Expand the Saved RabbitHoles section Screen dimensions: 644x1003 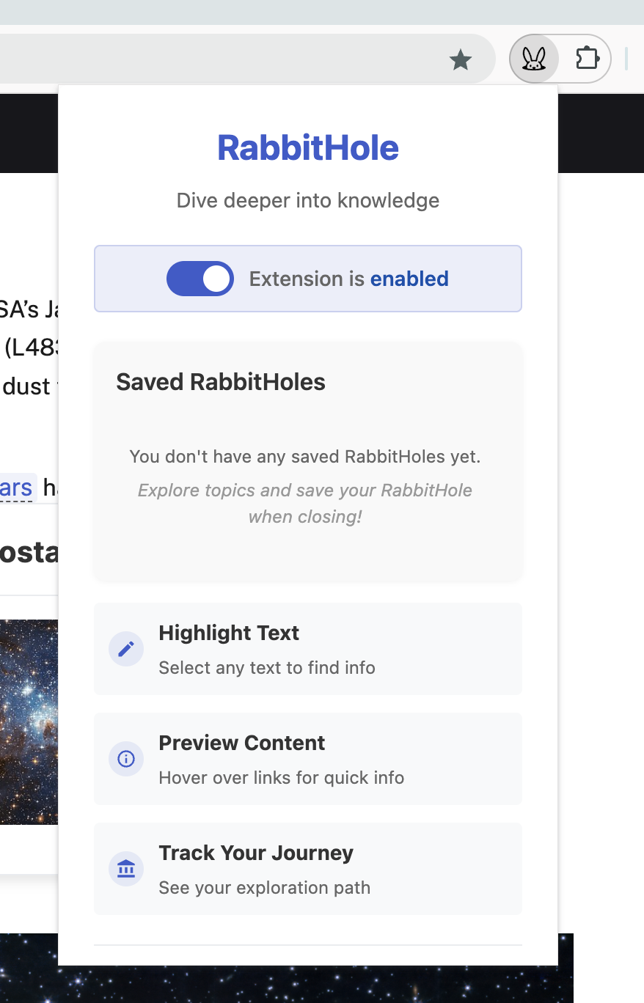307,462
